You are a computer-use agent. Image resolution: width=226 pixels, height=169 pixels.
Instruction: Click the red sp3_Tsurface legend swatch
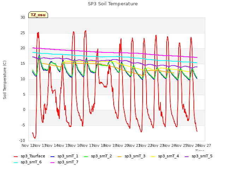click(x=16, y=156)
